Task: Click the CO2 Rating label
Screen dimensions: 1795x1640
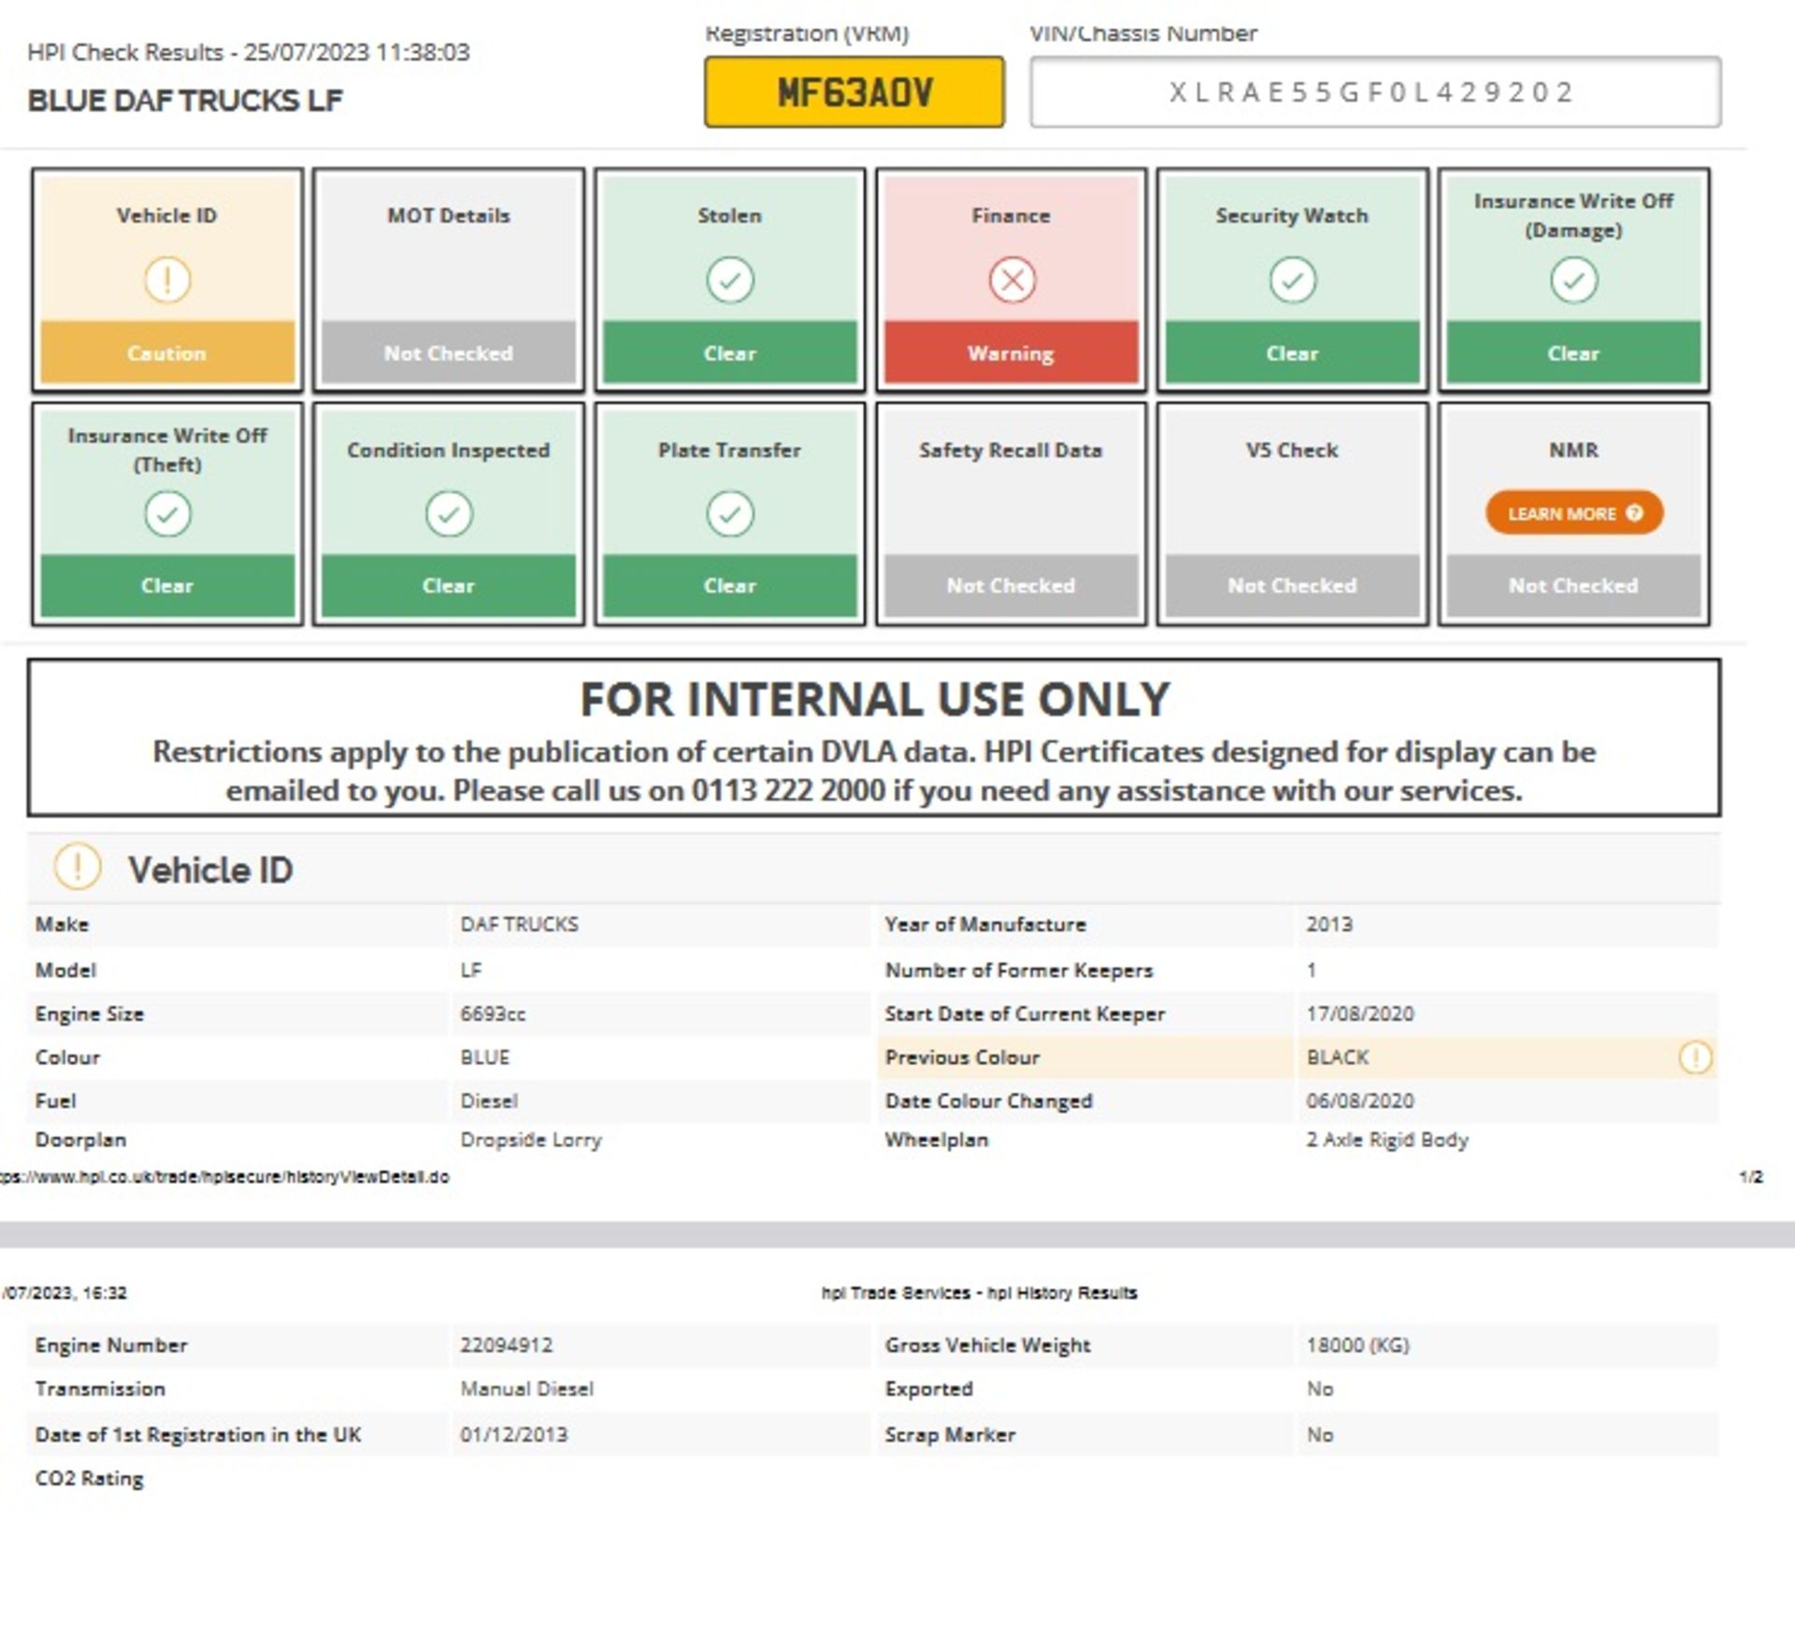Action: coord(90,1479)
